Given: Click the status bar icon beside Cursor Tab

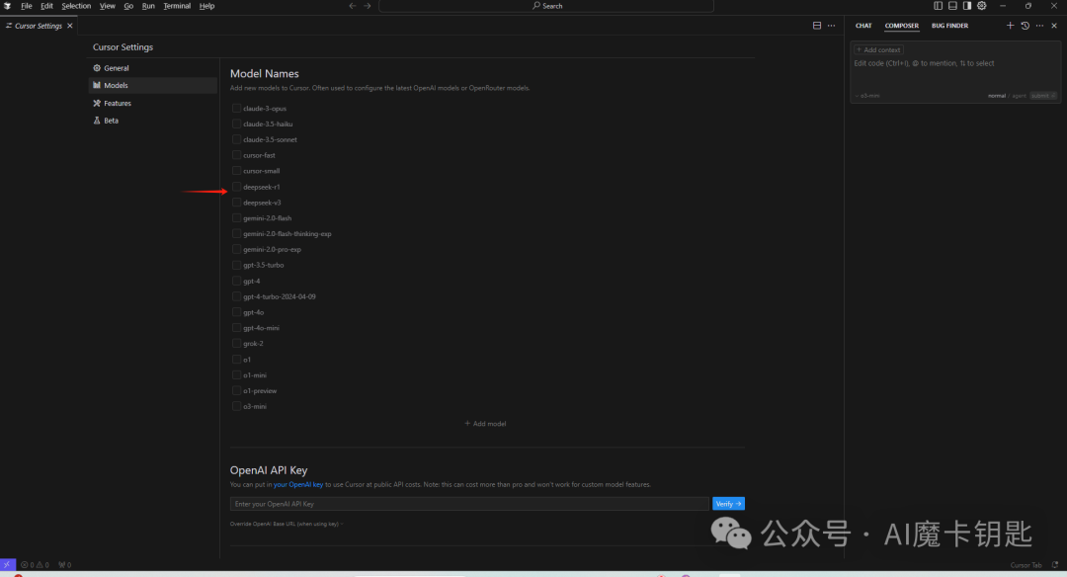Looking at the screenshot, I should coord(1055,565).
